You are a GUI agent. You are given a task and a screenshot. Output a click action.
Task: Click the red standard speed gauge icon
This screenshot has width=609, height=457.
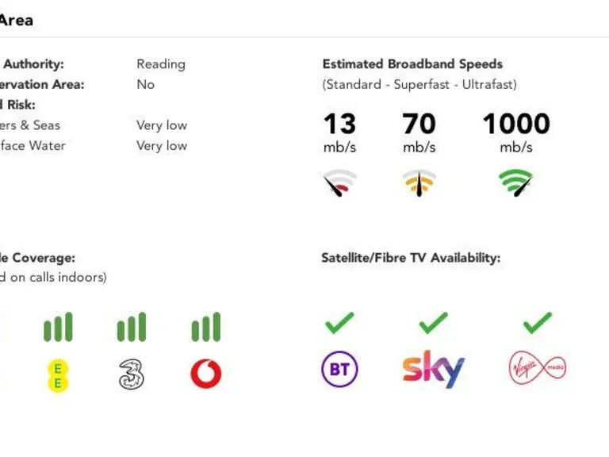coord(339,183)
